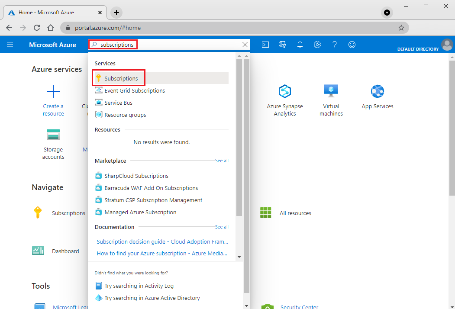
Task: Click the Resource groups cube icon
Action: pos(99,115)
